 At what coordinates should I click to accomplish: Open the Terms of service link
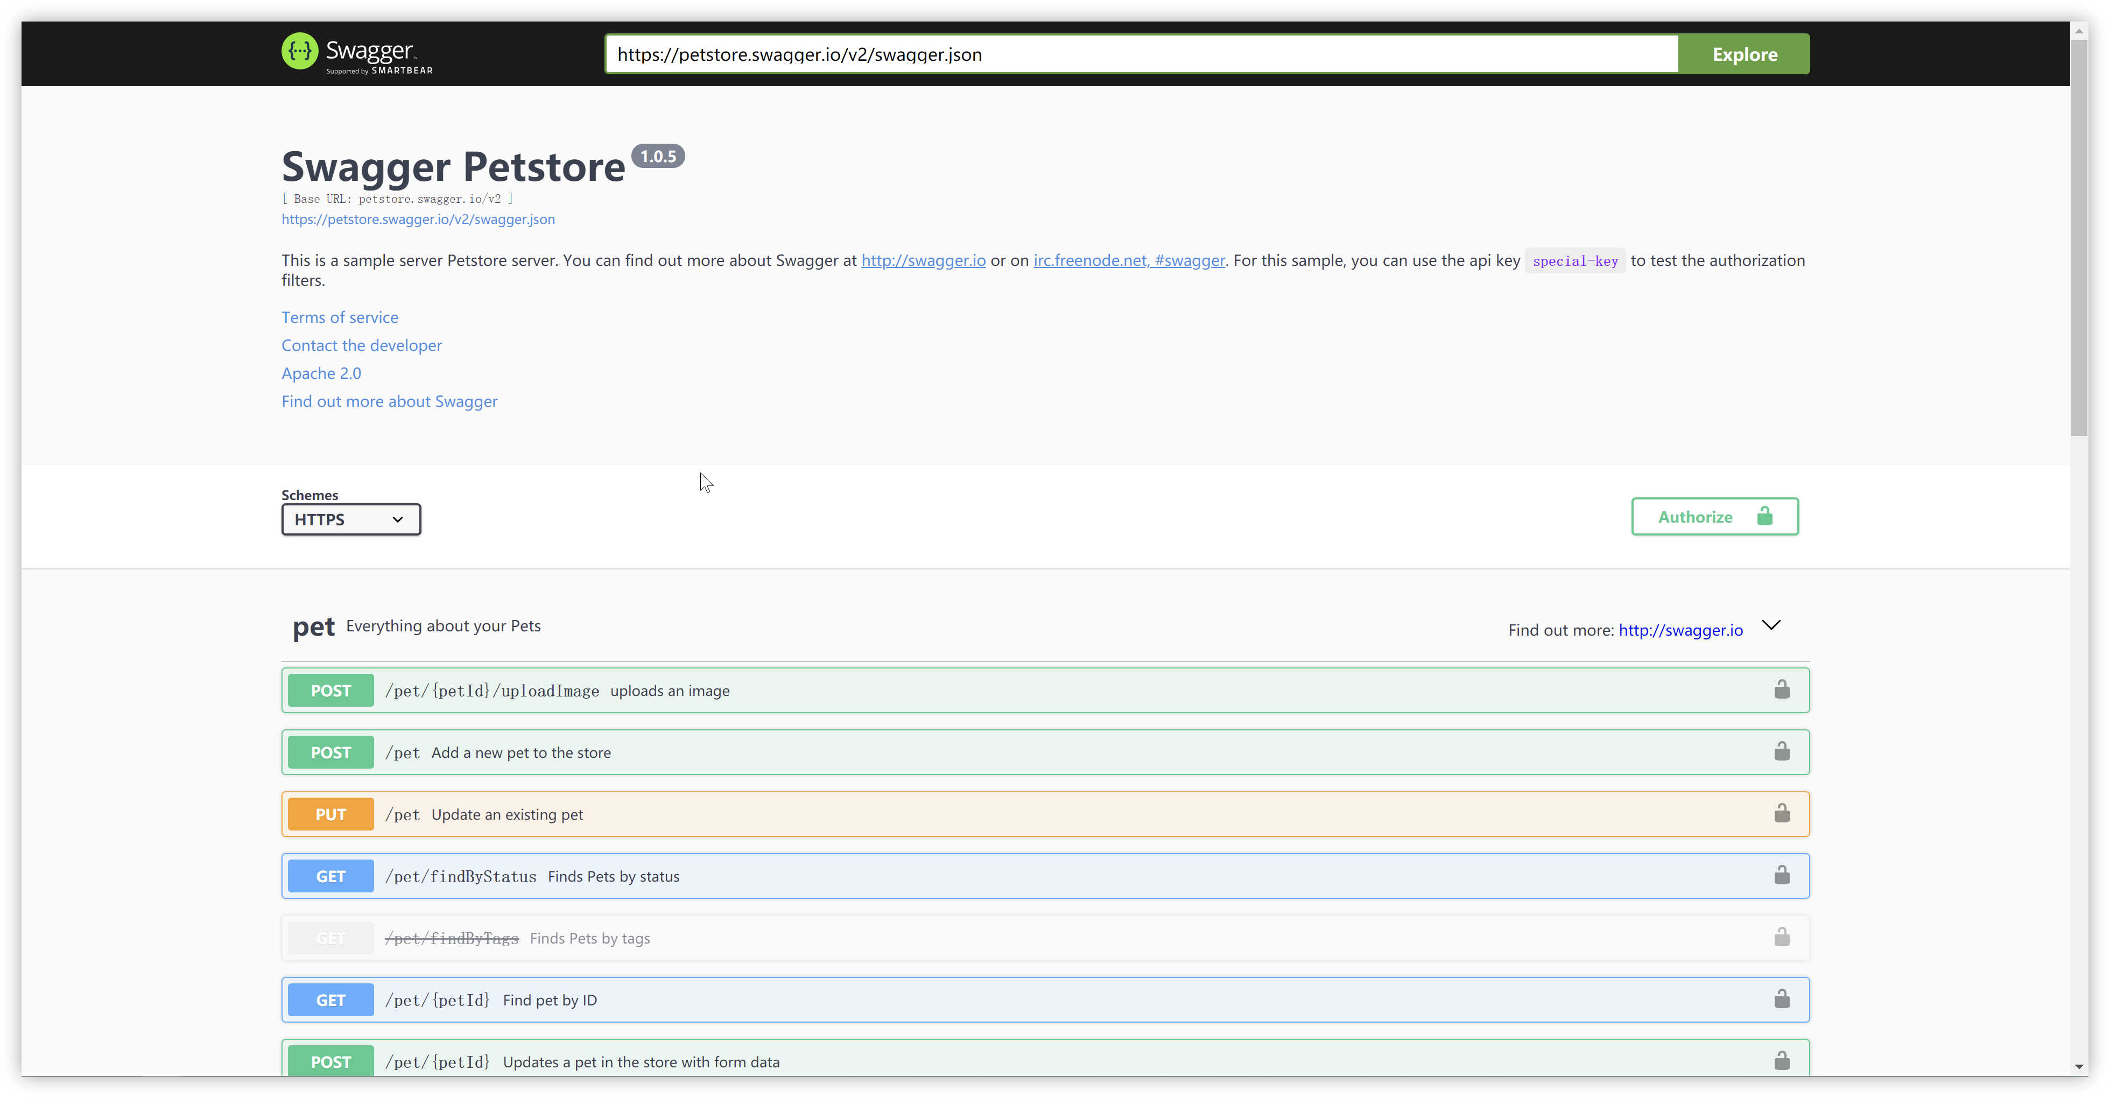[340, 318]
